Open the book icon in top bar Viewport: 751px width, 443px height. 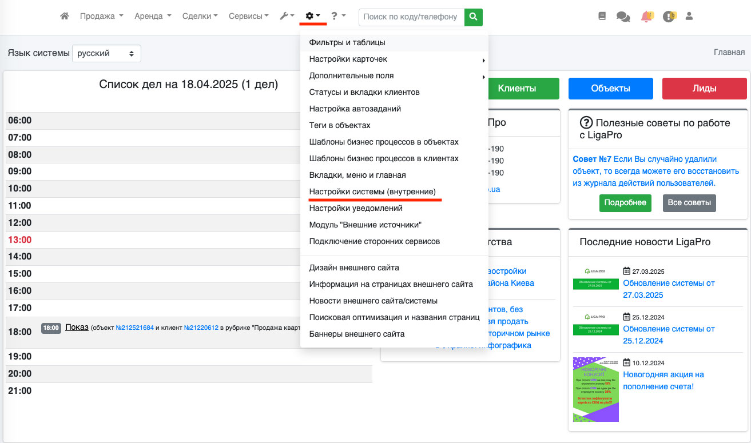point(602,17)
